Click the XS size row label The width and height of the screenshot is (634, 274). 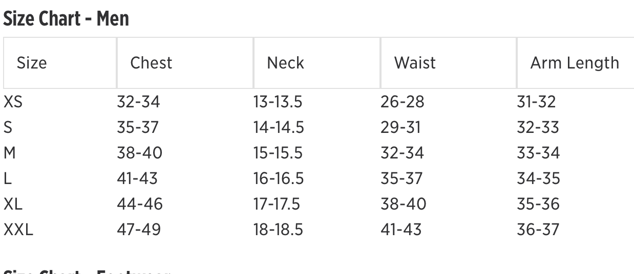coord(13,102)
